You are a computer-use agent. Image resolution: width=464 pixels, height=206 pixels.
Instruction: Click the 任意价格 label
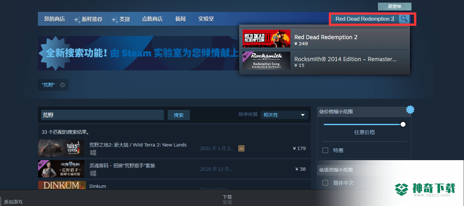(x=364, y=132)
